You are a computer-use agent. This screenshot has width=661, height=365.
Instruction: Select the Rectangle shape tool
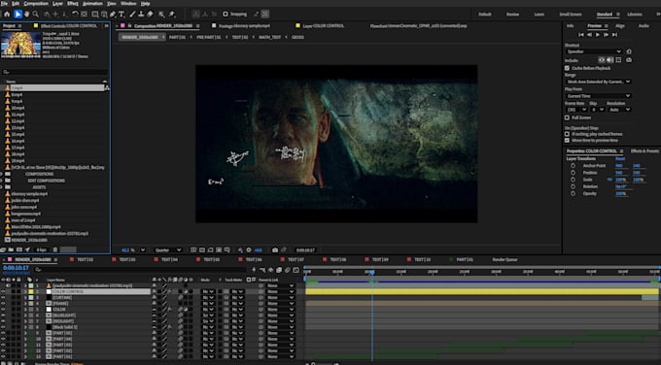[95, 15]
